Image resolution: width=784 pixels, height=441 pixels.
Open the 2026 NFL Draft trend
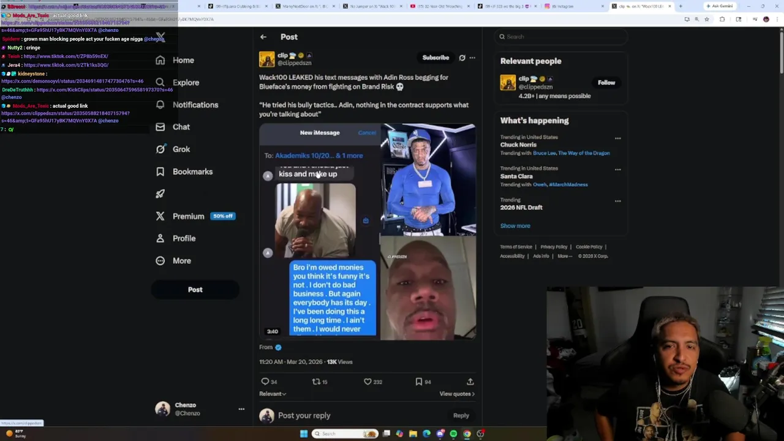pos(521,207)
